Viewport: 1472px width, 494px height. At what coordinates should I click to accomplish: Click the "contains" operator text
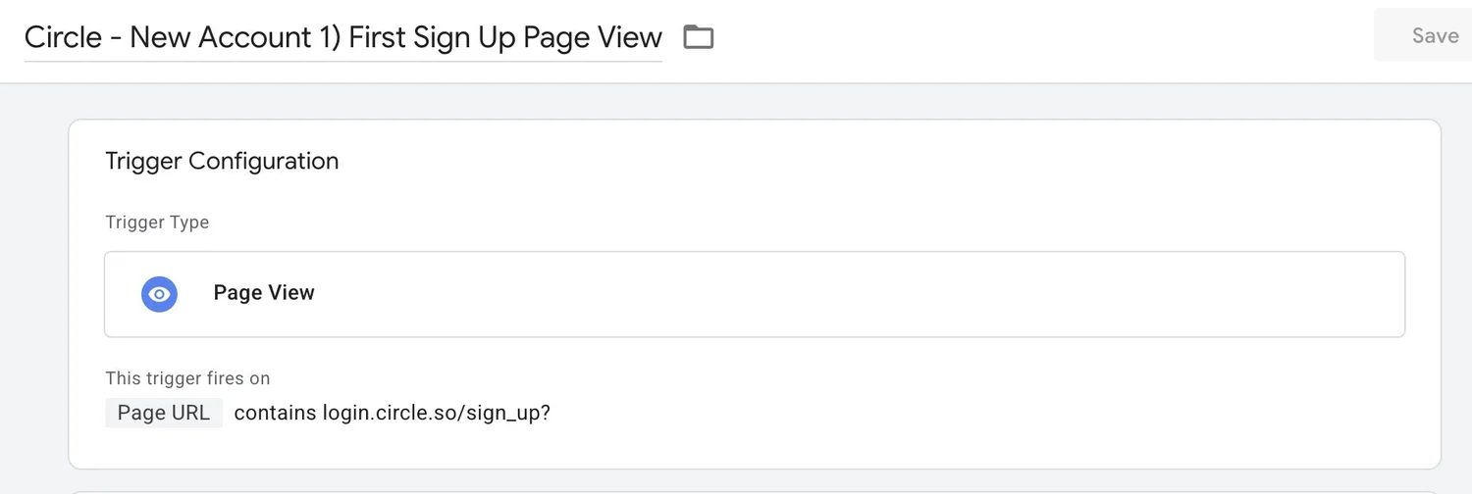pos(275,413)
